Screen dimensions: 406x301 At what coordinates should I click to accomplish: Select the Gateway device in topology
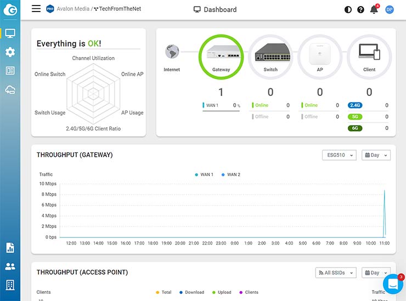pos(221,56)
